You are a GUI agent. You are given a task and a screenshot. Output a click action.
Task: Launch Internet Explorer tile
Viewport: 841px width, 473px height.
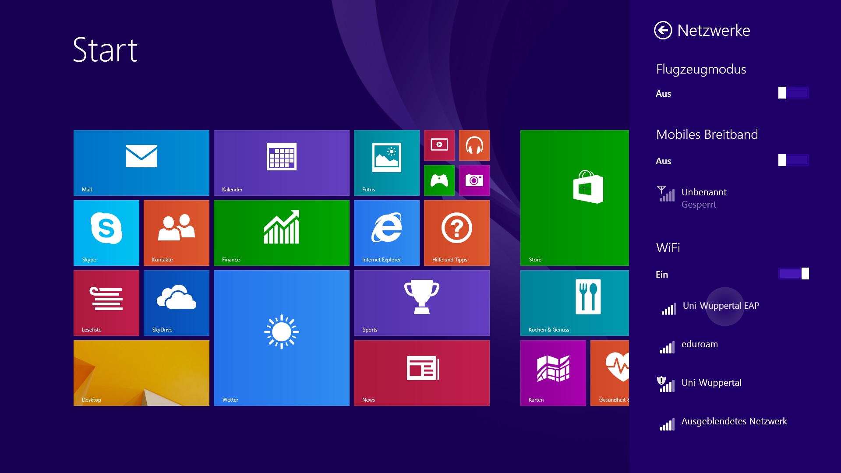pyautogui.click(x=387, y=233)
